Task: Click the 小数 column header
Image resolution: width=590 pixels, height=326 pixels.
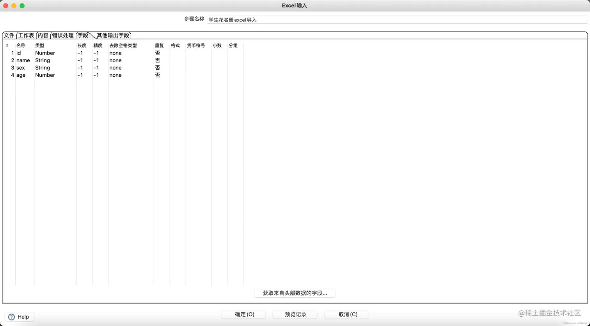Action: click(219, 46)
